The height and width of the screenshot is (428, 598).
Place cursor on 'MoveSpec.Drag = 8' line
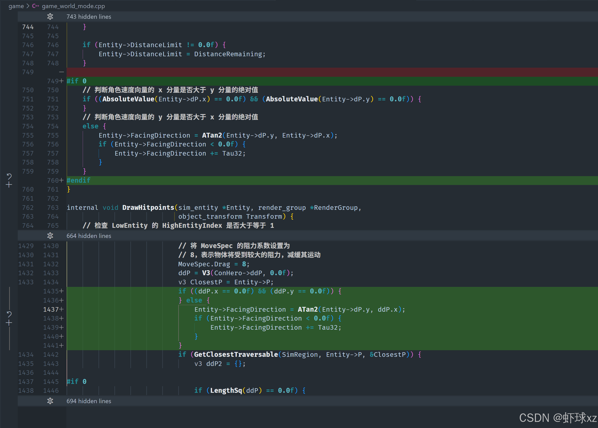tap(213, 264)
